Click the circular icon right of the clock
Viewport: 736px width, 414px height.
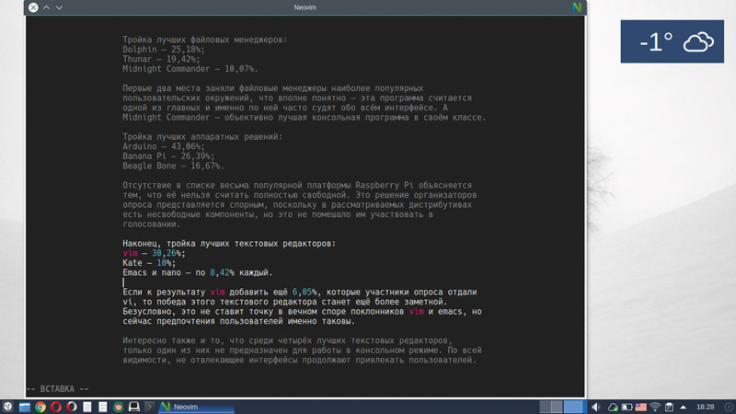(729, 407)
